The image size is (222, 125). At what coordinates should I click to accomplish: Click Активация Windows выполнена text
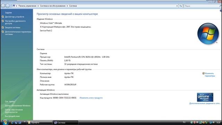(54, 94)
